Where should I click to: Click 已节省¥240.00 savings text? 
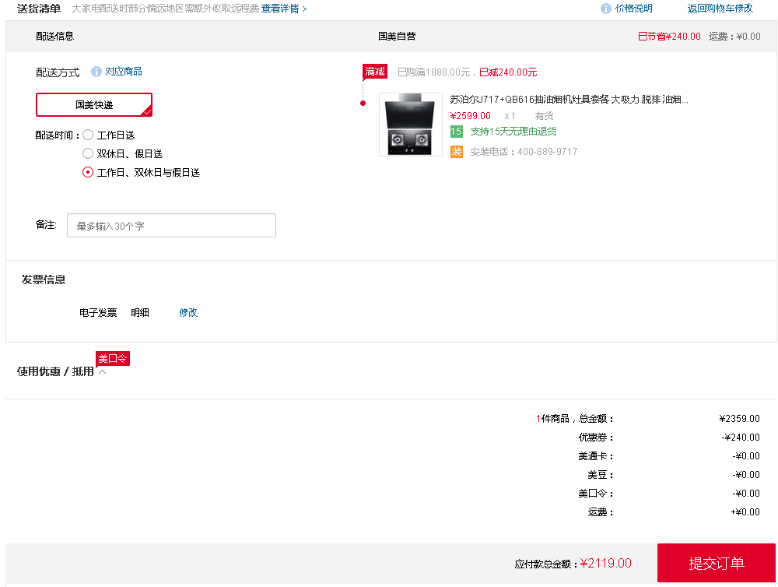coord(669,37)
